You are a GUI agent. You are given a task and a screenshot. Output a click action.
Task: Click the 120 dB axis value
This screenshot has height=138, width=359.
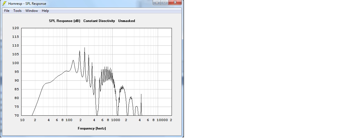tap(16, 28)
